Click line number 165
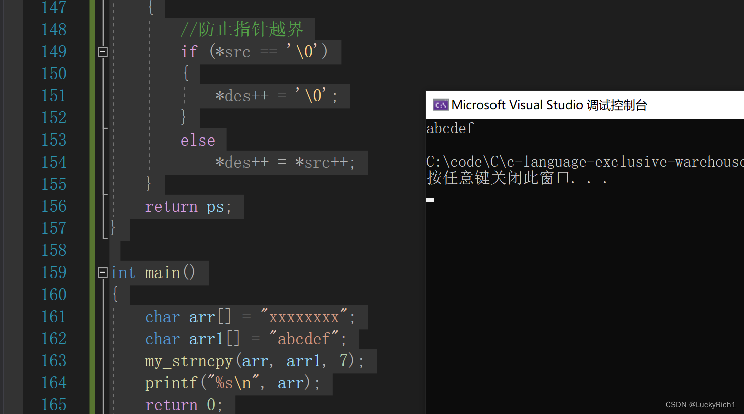744x414 pixels. coord(54,405)
